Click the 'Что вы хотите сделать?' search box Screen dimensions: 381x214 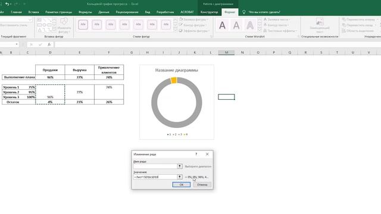(x=264, y=12)
